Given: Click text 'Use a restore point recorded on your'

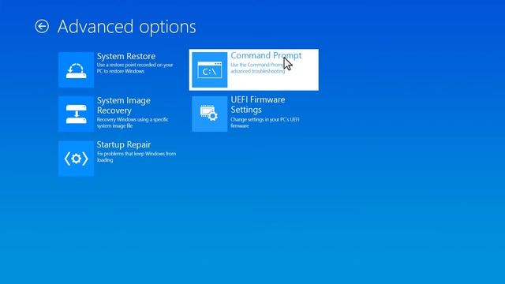Looking at the screenshot, I should [x=135, y=65].
